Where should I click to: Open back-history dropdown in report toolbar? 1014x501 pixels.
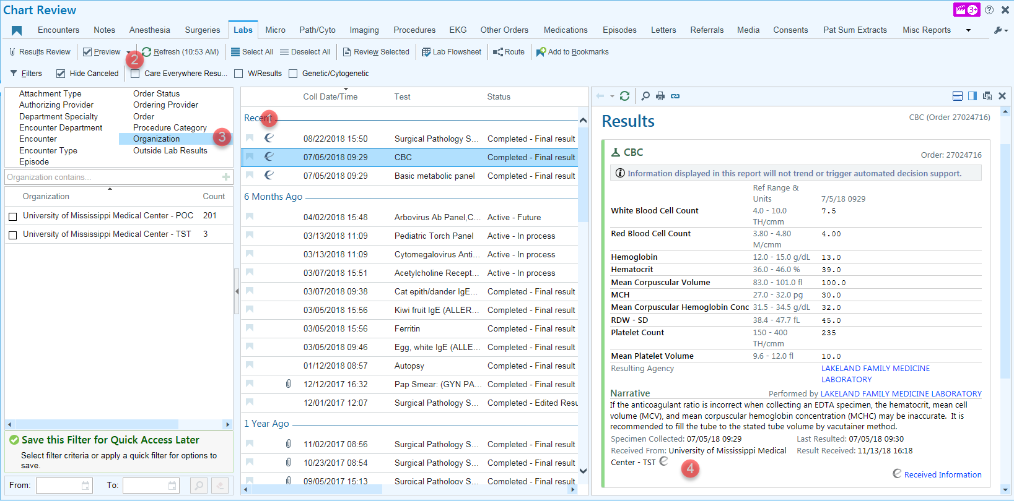click(612, 96)
